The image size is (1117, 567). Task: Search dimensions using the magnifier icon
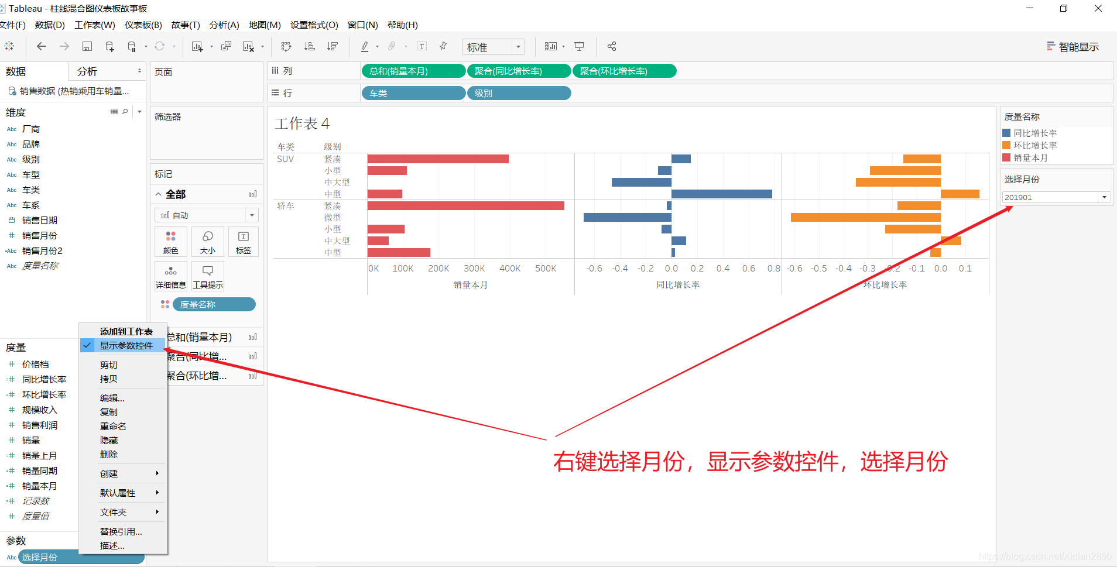tap(125, 111)
